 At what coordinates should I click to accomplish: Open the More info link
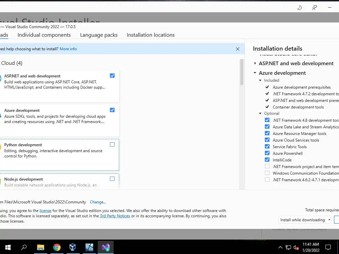click(x=68, y=49)
